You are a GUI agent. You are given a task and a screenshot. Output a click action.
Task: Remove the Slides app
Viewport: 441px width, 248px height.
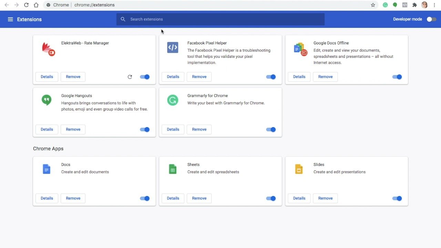tap(325, 198)
